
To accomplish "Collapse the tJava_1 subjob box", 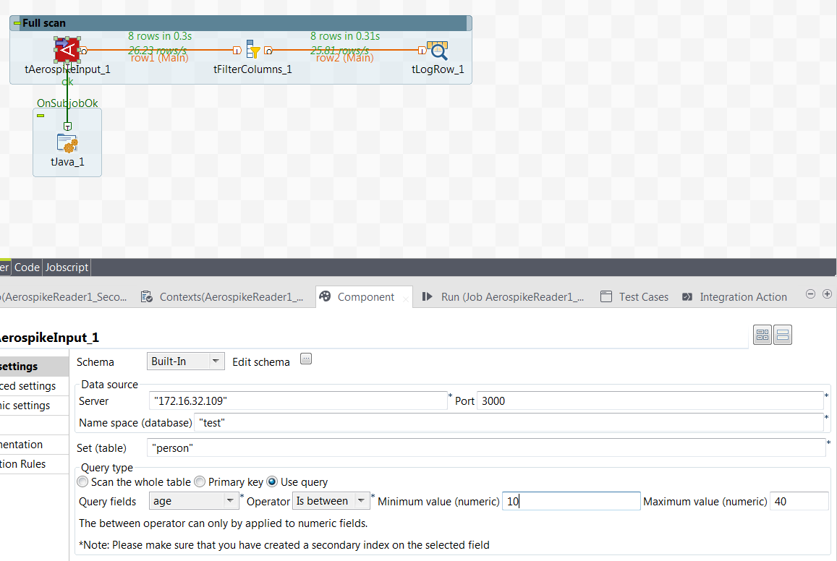I will point(41,115).
